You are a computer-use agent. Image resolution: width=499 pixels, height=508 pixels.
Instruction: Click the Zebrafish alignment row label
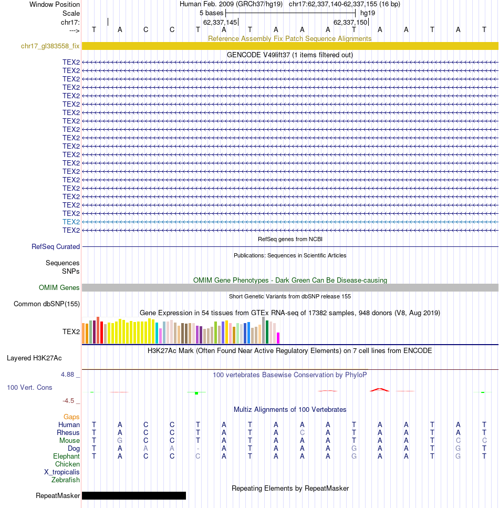tap(66, 480)
